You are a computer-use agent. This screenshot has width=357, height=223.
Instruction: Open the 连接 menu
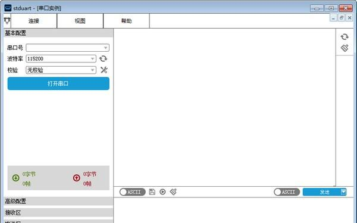click(34, 21)
